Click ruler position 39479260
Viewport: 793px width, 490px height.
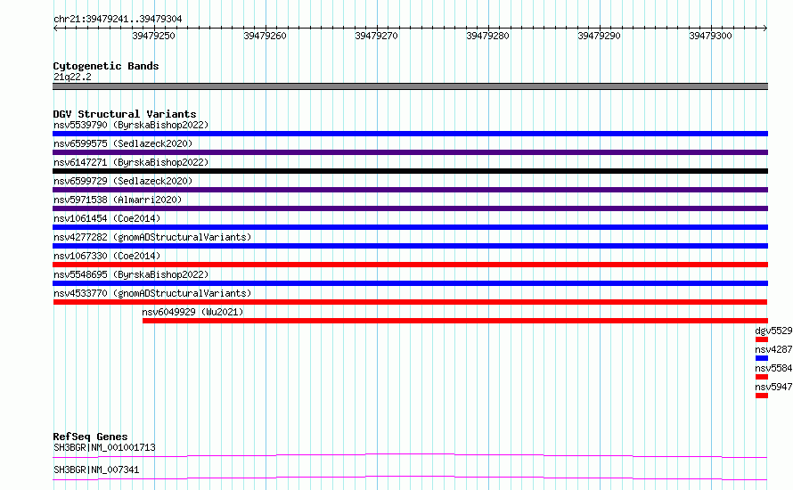tap(265, 36)
